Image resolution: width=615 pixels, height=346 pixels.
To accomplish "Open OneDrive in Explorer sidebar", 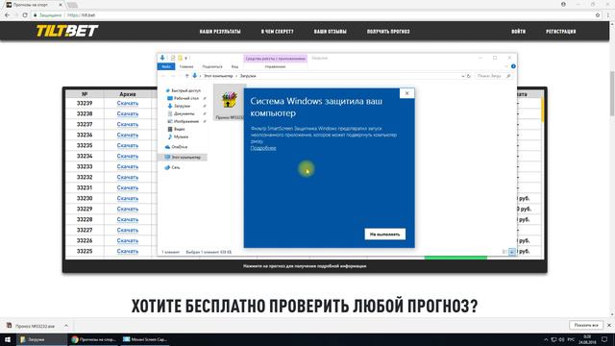I will coord(179,147).
